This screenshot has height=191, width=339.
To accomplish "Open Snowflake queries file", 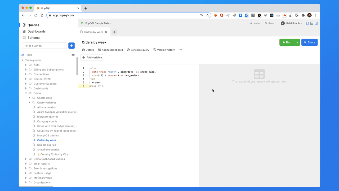I will tap(48, 150).
